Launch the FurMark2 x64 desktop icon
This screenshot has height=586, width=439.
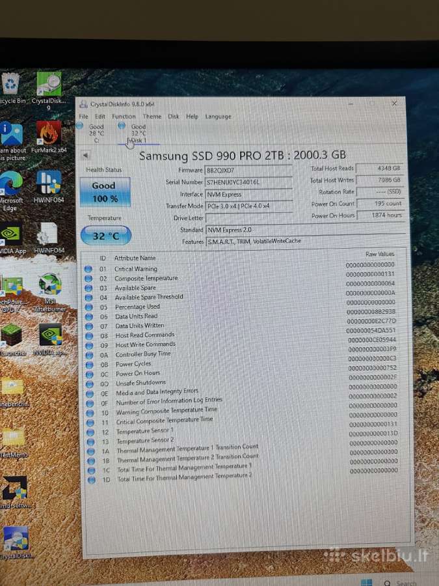[49, 137]
